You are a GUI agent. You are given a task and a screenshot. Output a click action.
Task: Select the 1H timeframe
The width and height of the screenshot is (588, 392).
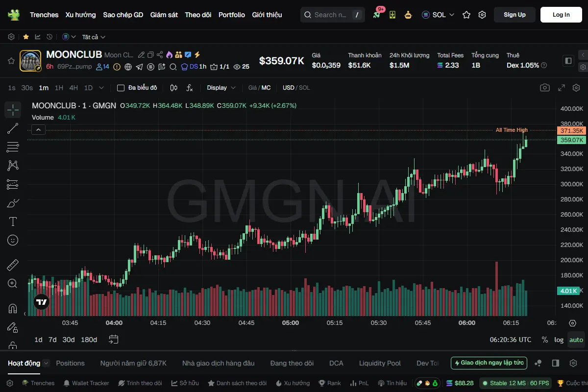point(59,88)
